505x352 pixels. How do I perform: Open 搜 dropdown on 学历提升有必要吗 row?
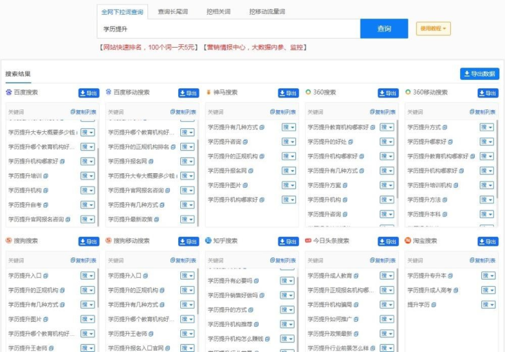coord(288,280)
